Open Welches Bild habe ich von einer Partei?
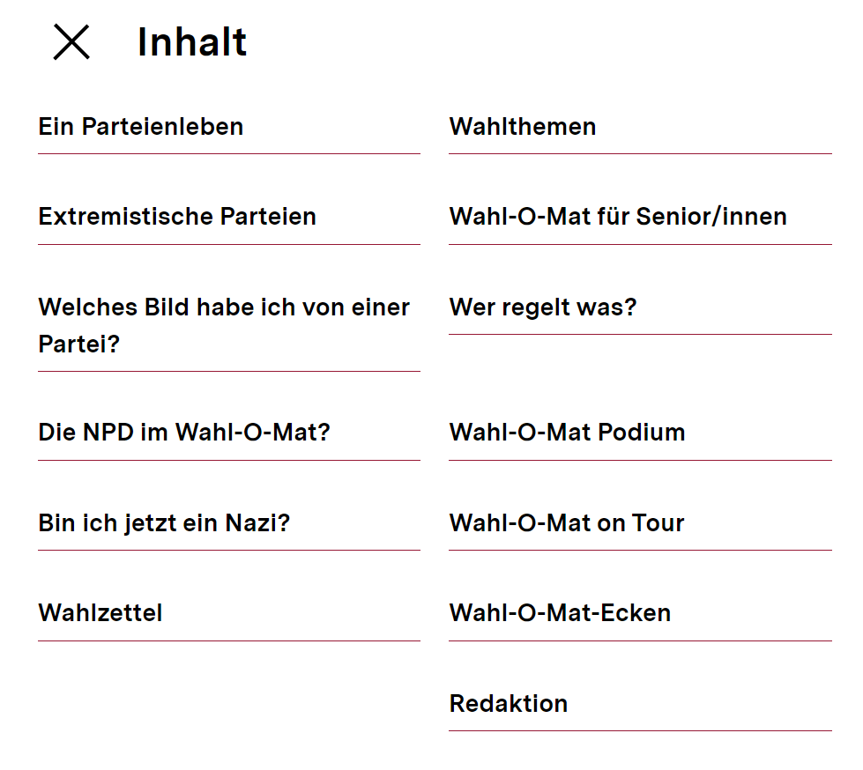 (224, 325)
